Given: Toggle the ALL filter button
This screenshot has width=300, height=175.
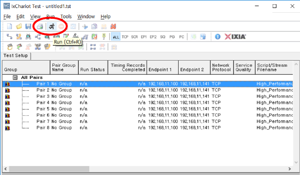Looking at the screenshot, I should point(116,37).
